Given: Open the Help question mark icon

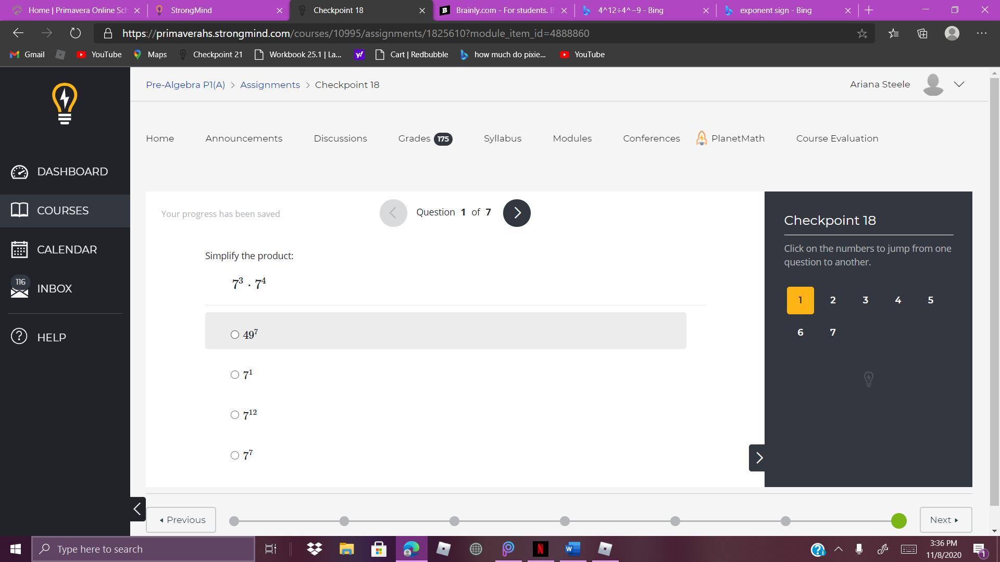Looking at the screenshot, I should [x=19, y=337].
